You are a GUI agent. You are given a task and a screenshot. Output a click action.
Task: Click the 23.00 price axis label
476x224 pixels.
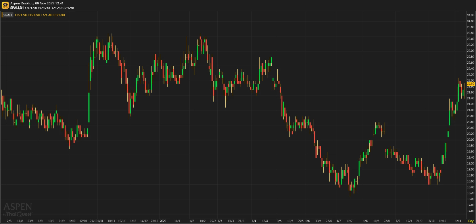470,51
